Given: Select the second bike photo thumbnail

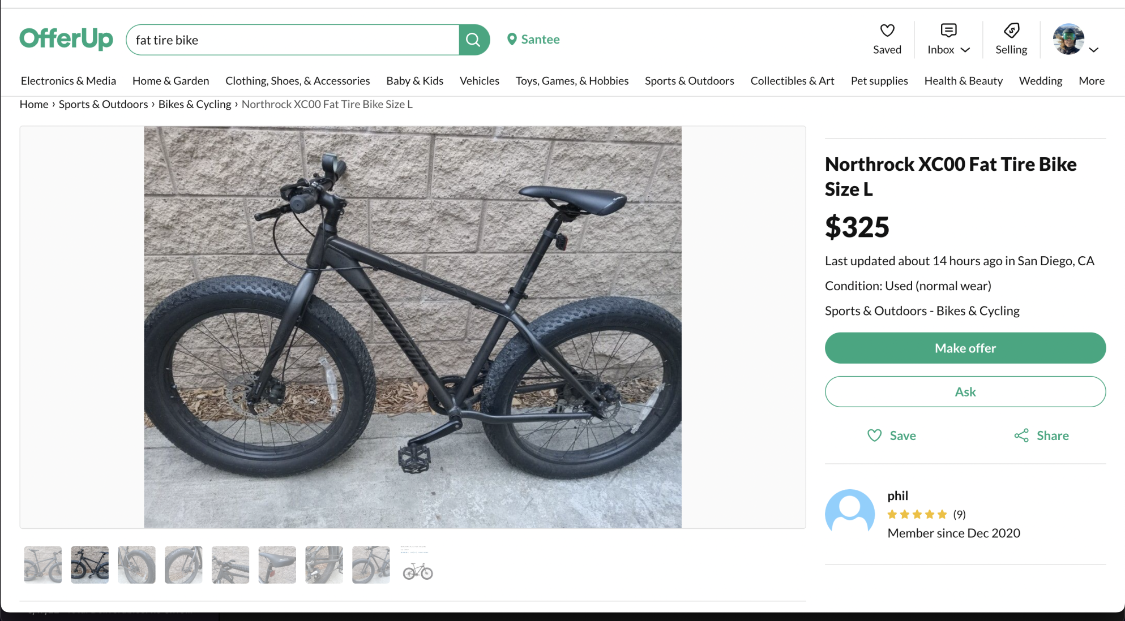Looking at the screenshot, I should [89, 564].
